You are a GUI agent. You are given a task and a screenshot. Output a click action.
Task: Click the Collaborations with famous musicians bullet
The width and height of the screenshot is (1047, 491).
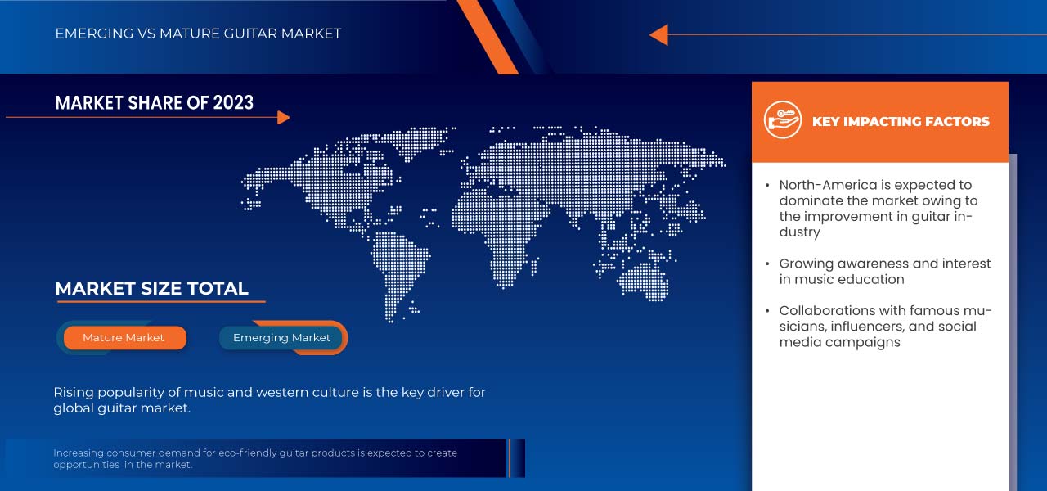point(883,326)
